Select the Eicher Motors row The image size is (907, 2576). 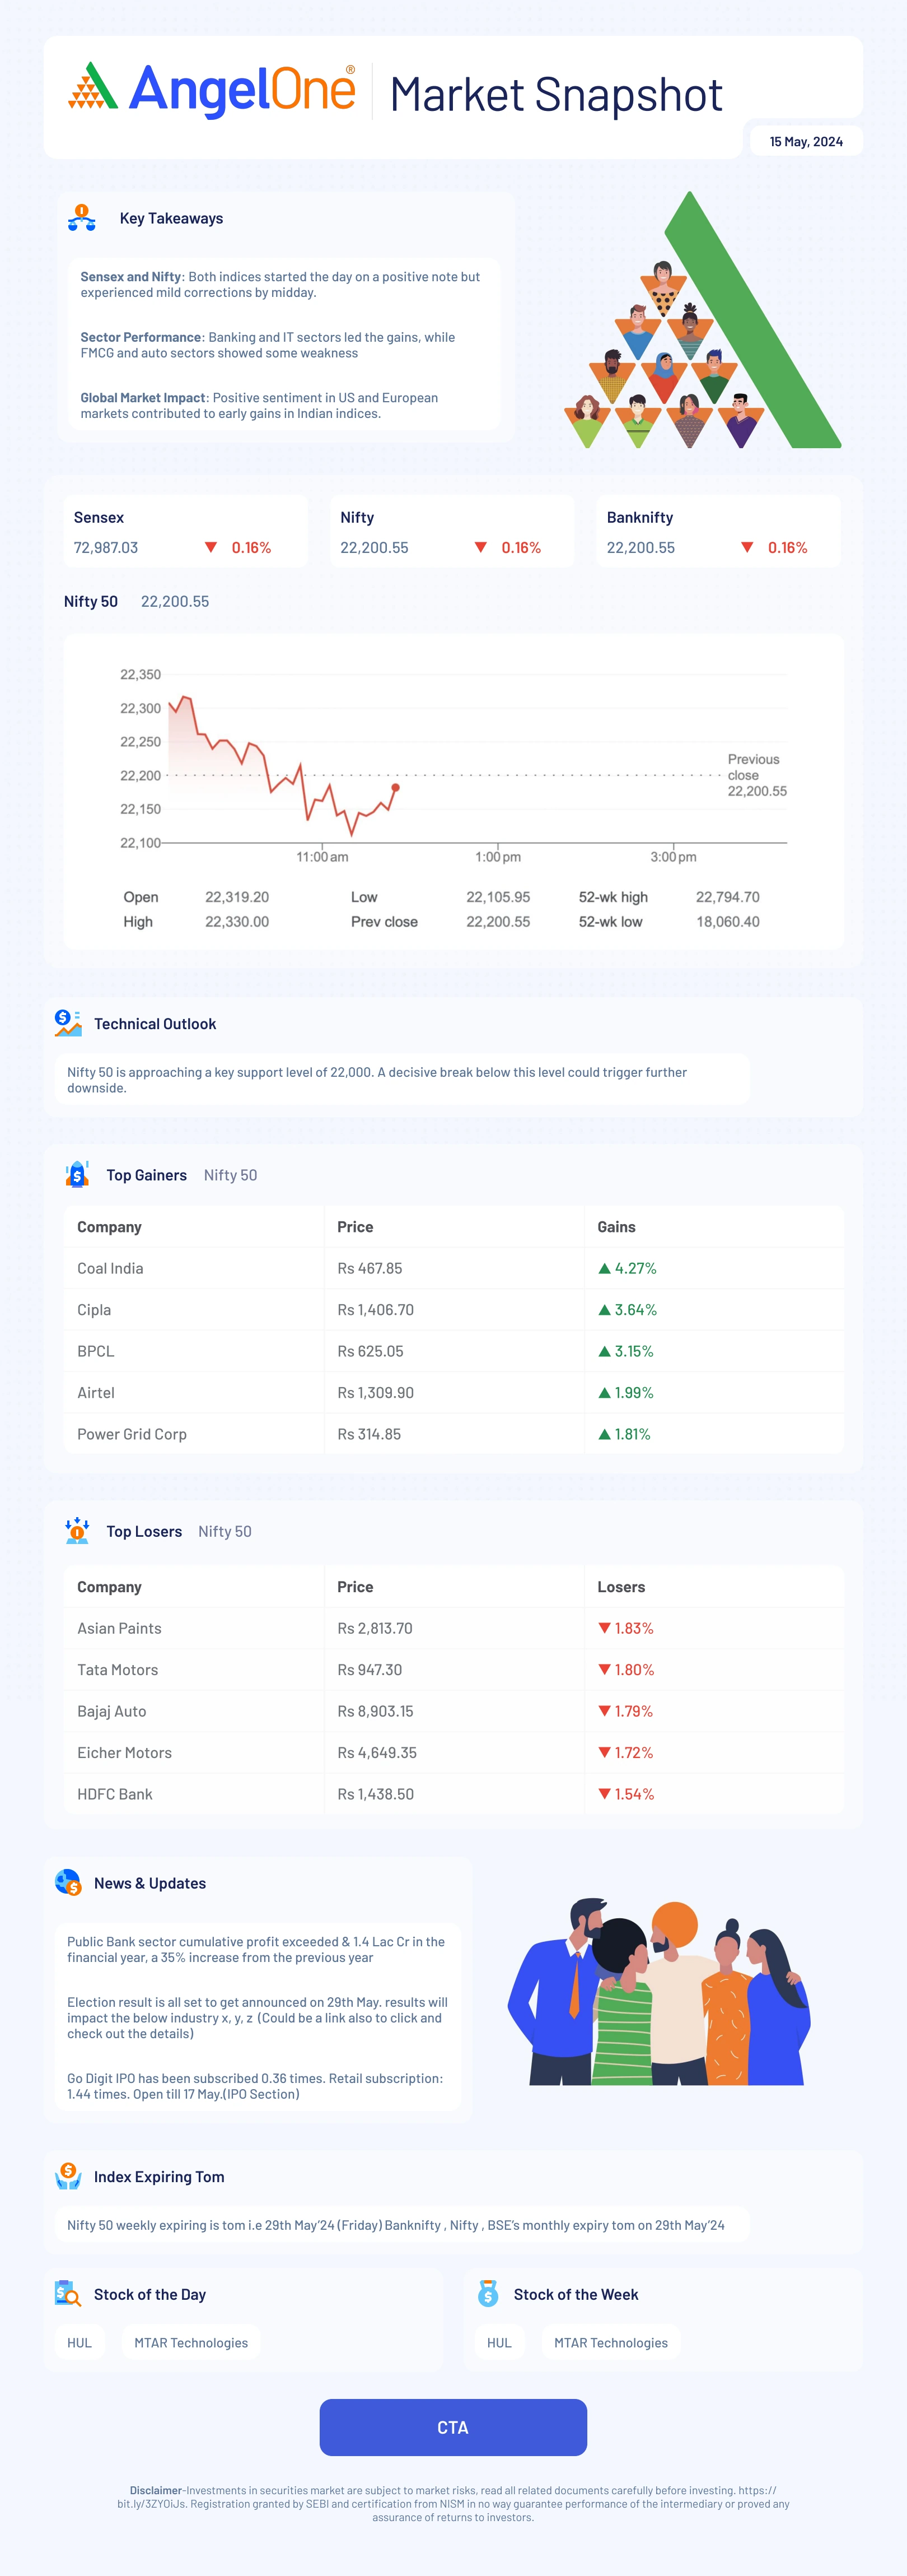[453, 1752]
